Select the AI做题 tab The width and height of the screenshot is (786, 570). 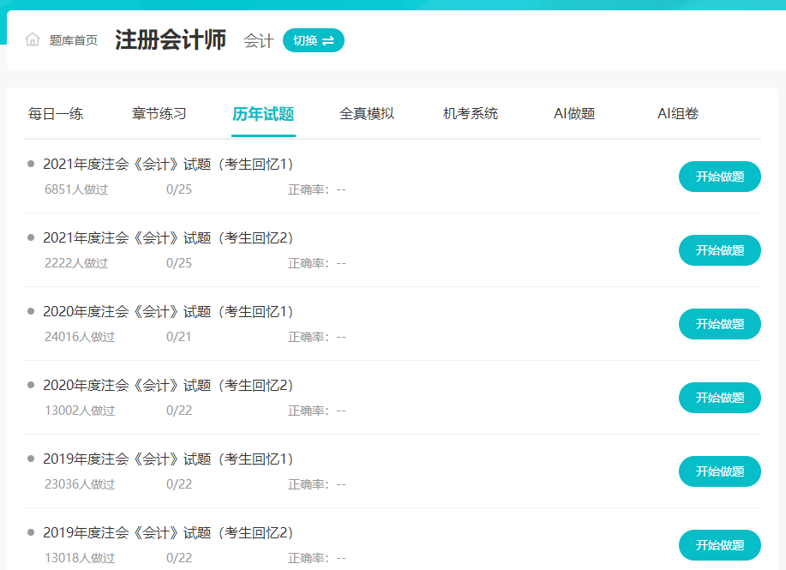point(575,112)
